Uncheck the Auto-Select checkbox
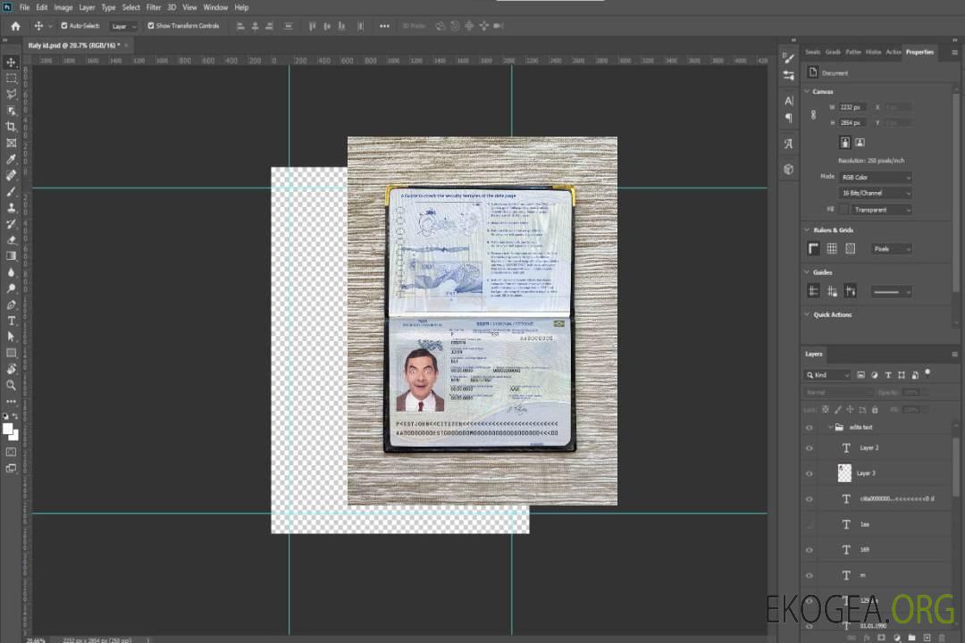The image size is (965, 643). point(64,26)
